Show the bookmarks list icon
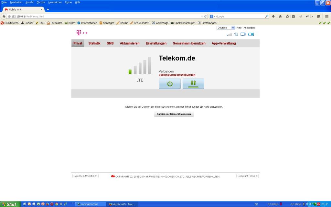The width and height of the screenshot is (331, 207). 293,16
